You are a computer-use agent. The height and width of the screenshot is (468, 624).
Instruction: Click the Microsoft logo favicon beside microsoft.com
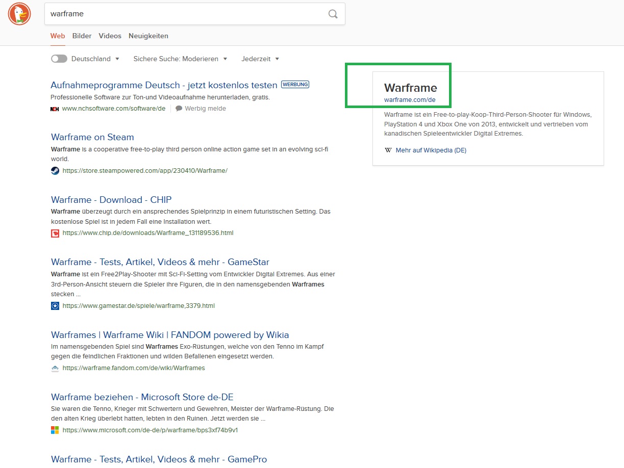pyautogui.click(x=55, y=430)
